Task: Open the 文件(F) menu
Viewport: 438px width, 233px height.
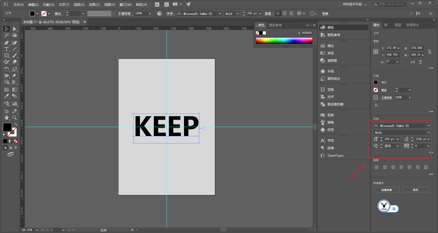Action: tap(18, 5)
